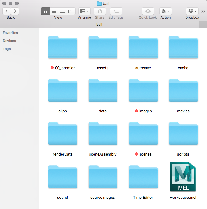Image resolution: width=207 pixels, height=209 pixels.
Task: Select the Time Editor folder icon
Action: (x=143, y=177)
